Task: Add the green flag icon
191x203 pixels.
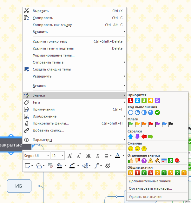Action: (131, 125)
